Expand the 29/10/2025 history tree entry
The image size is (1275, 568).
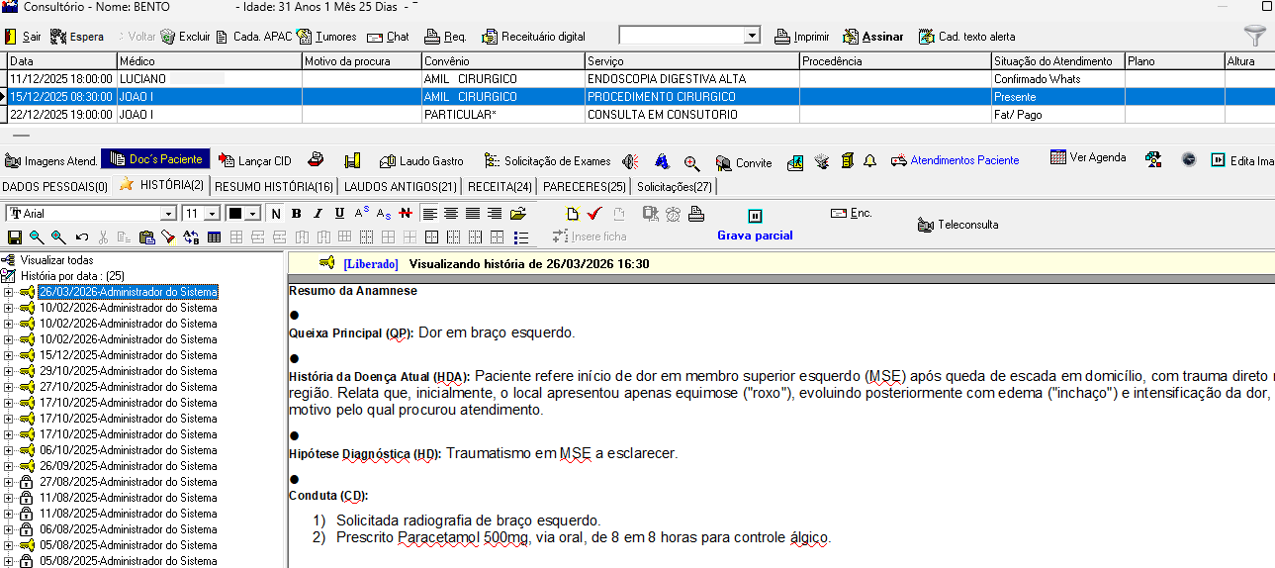pos(9,371)
